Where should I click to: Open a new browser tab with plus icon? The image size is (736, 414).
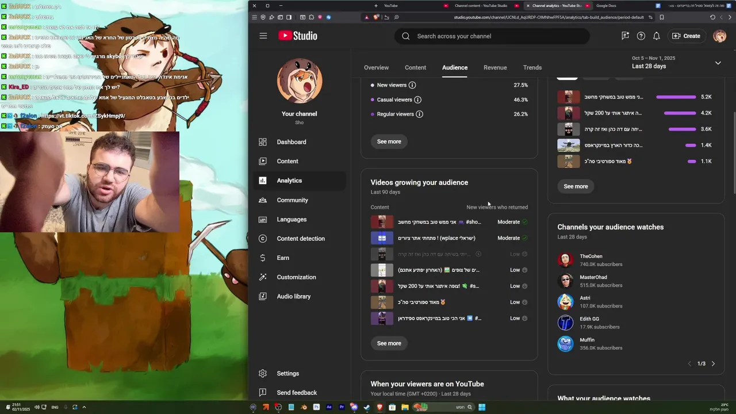pos(376,6)
